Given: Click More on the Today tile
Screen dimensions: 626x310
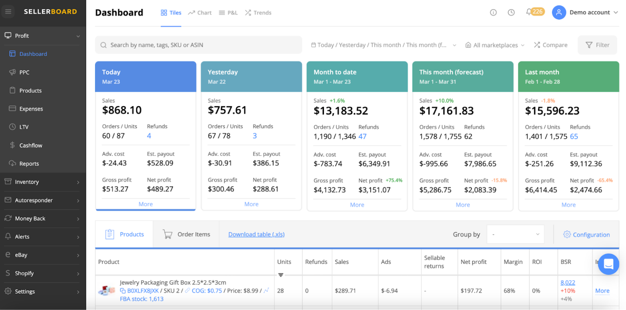Looking at the screenshot, I should tap(145, 204).
